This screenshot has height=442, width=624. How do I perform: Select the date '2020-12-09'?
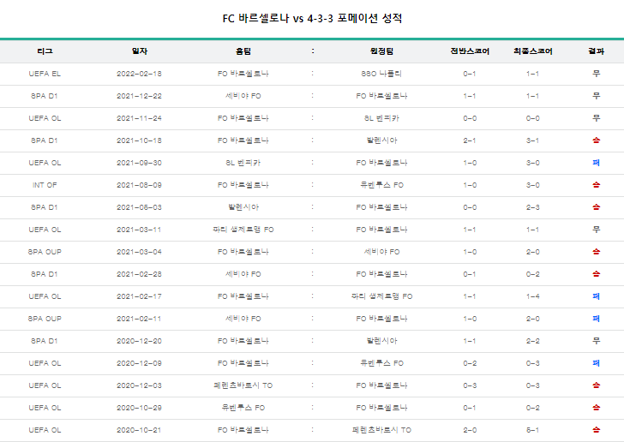click(x=139, y=363)
